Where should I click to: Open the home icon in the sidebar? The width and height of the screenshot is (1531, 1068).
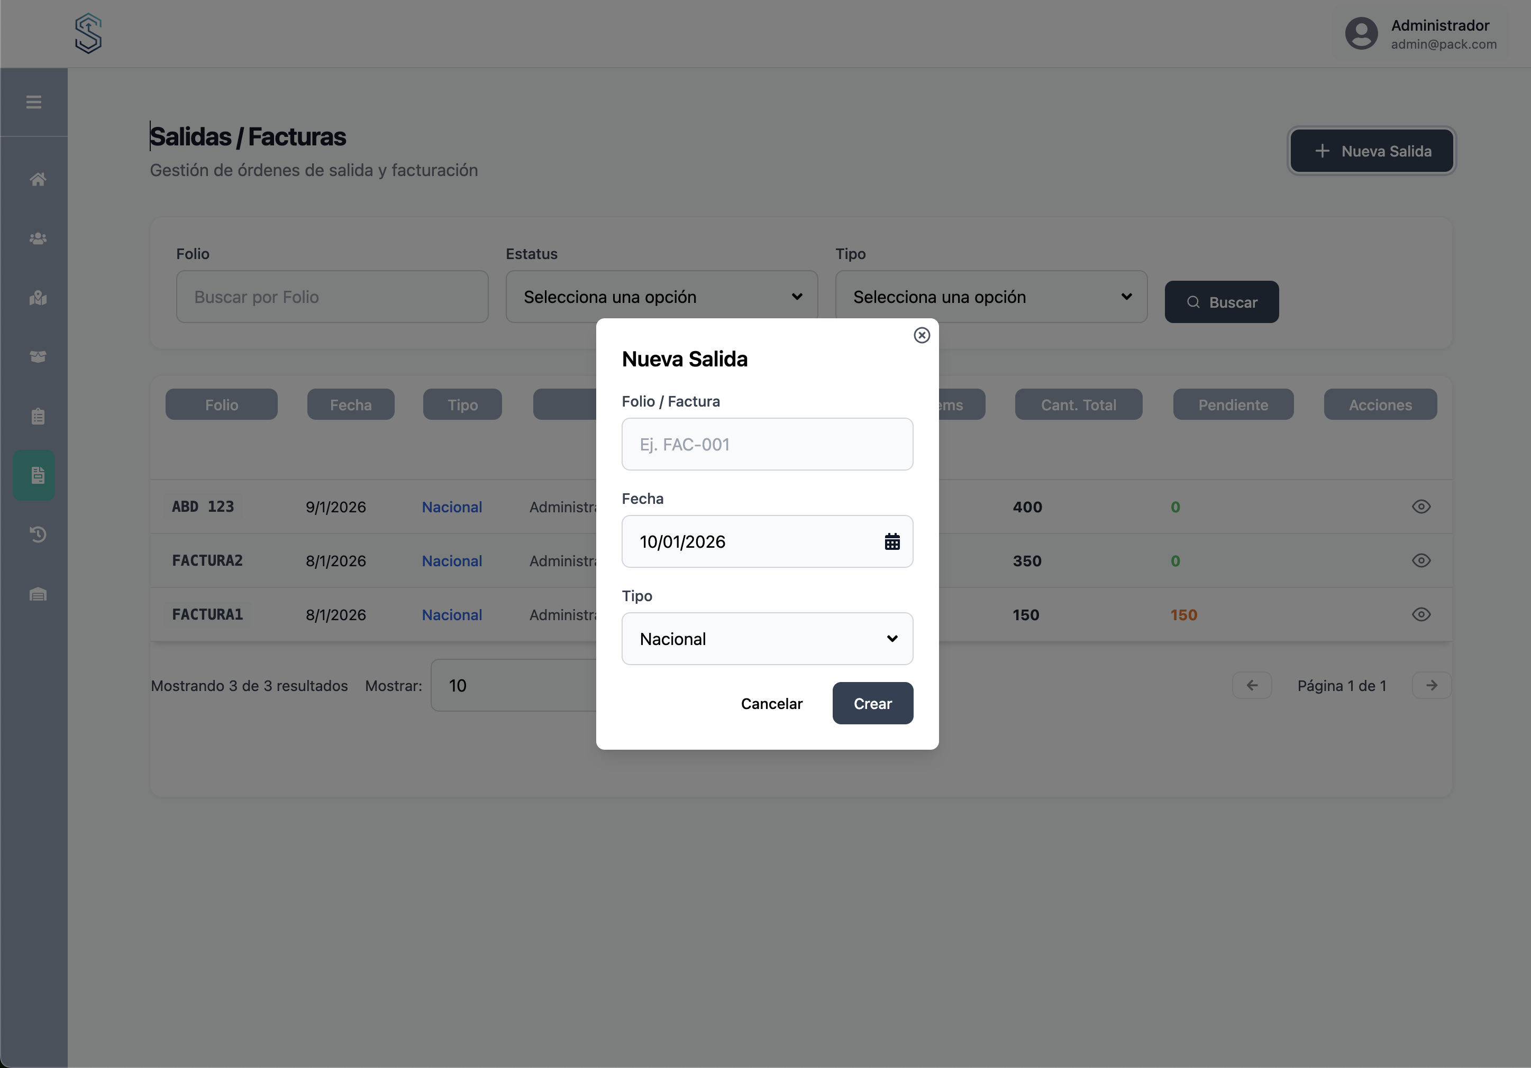point(38,179)
